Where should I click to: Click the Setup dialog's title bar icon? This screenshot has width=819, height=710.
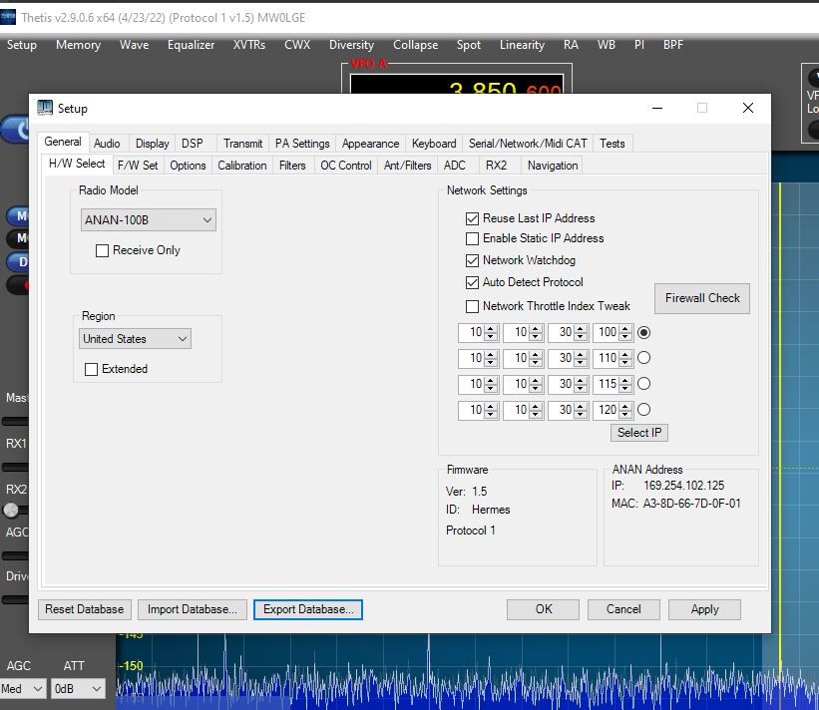(45, 108)
